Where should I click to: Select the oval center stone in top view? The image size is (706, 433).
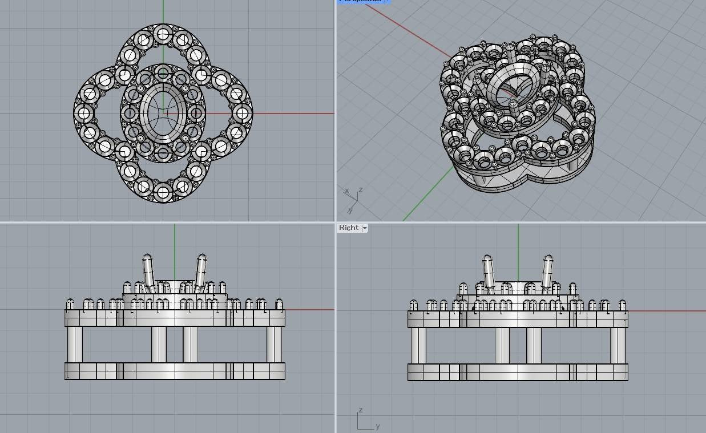pos(163,112)
